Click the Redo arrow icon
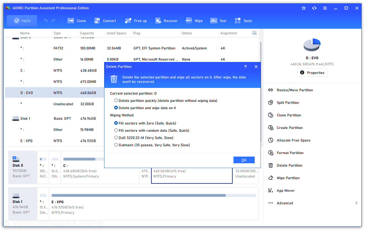Image resolution: width=365 pixels, height=230 pixels. coord(53,21)
